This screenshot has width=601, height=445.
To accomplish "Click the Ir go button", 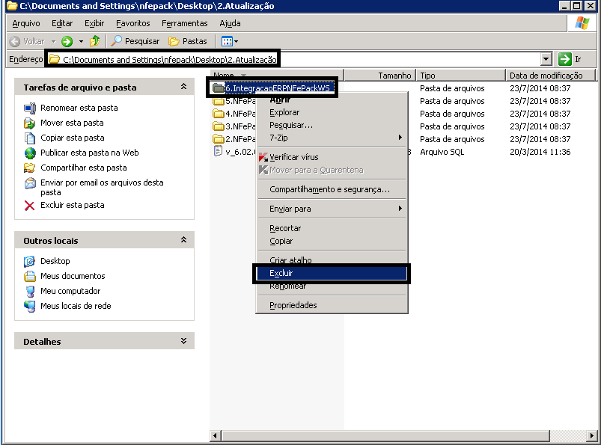I will pyautogui.click(x=570, y=59).
